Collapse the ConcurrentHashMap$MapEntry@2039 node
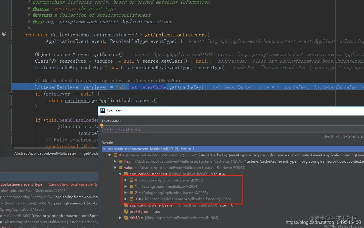 point(110,155)
